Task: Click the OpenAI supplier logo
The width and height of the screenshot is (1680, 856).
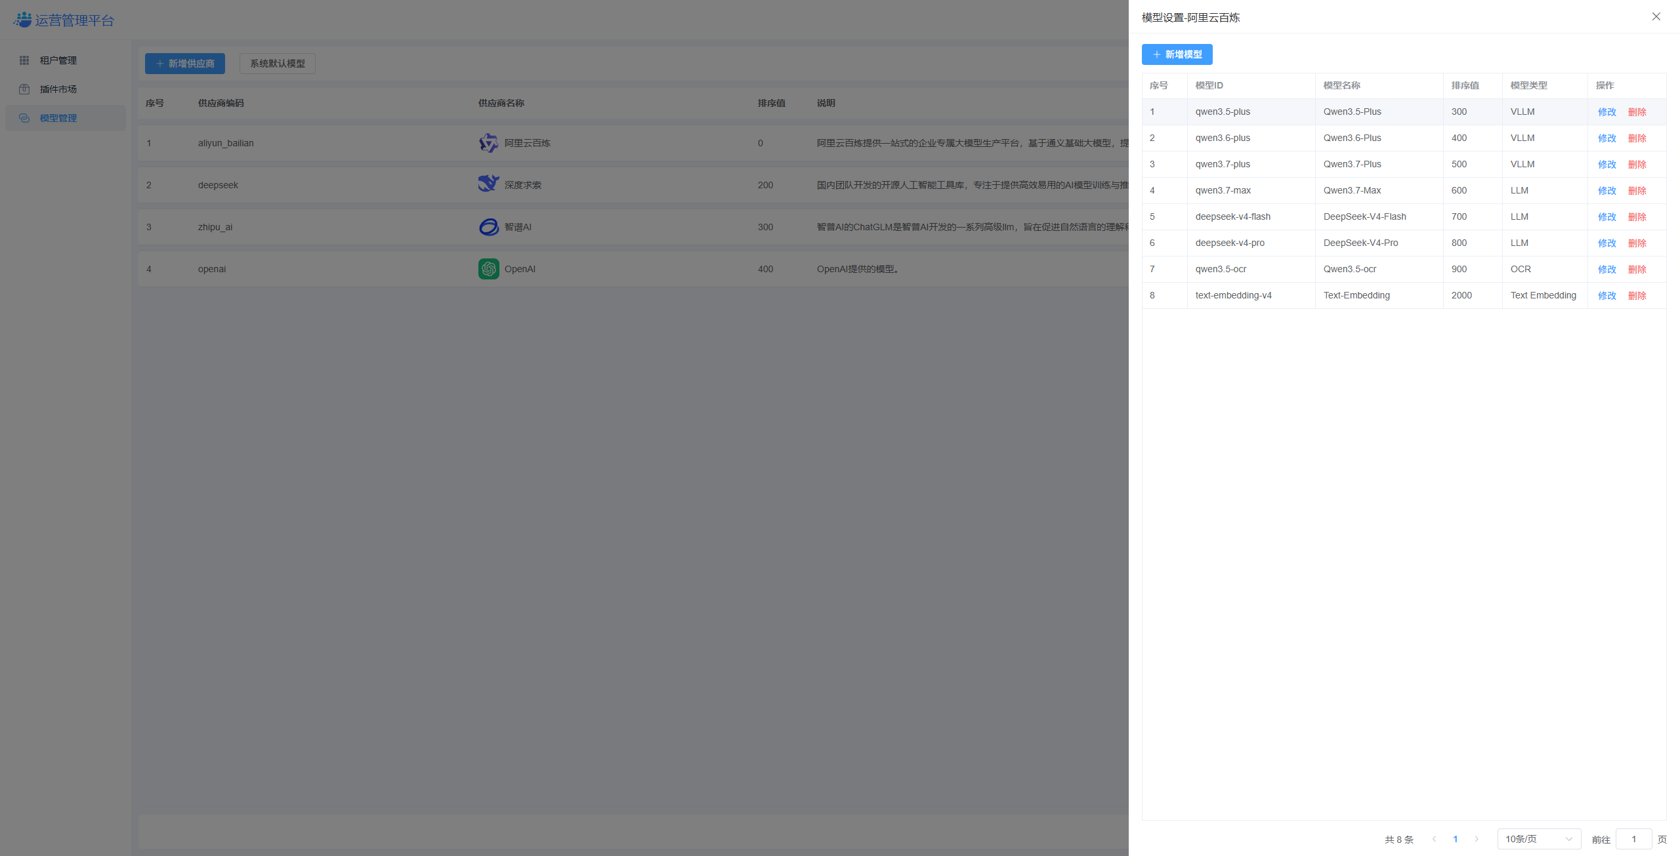Action: click(x=488, y=269)
